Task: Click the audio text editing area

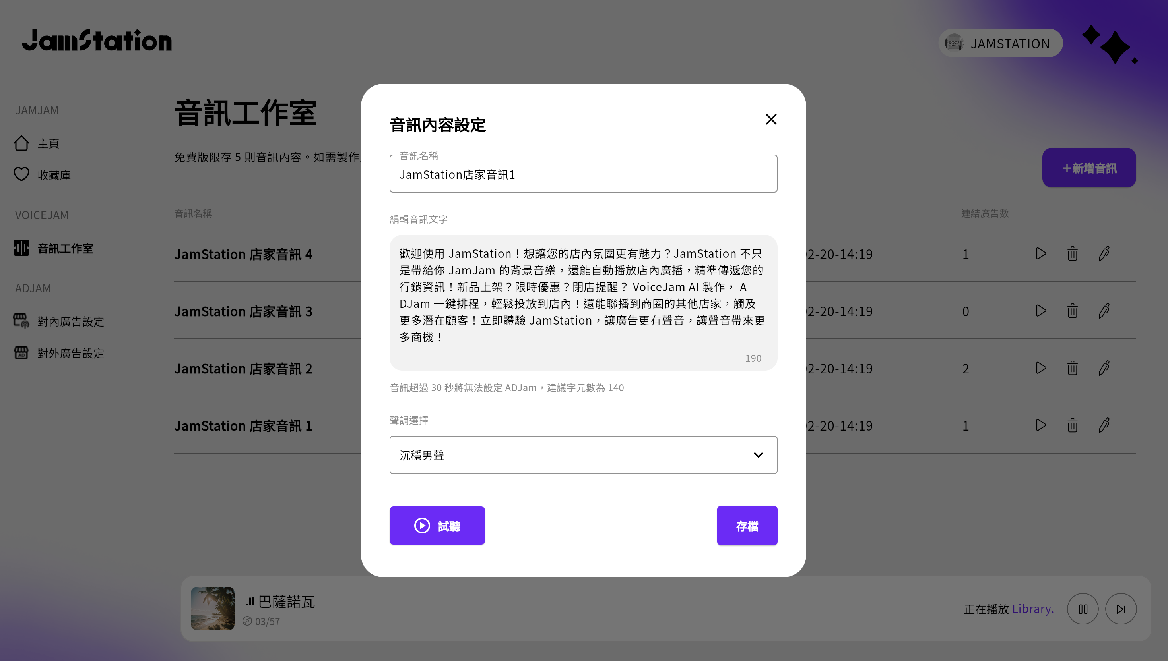Action: [x=583, y=295]
